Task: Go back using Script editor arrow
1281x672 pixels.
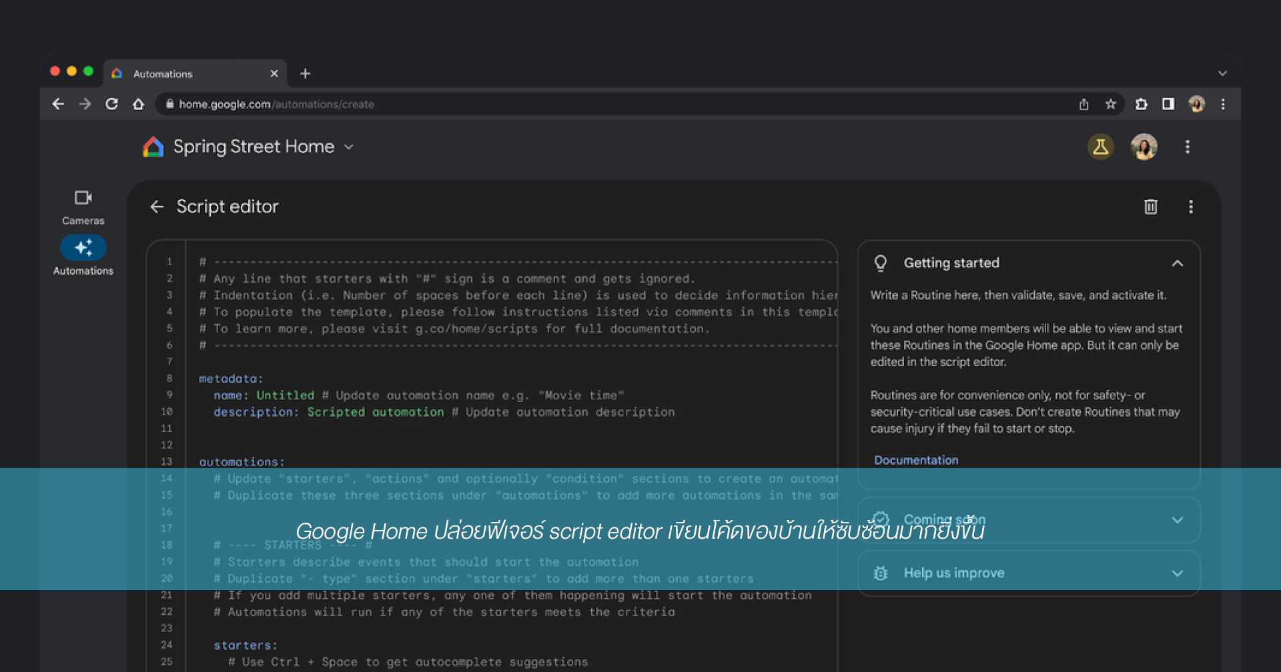Action: (x=157, y=207)
